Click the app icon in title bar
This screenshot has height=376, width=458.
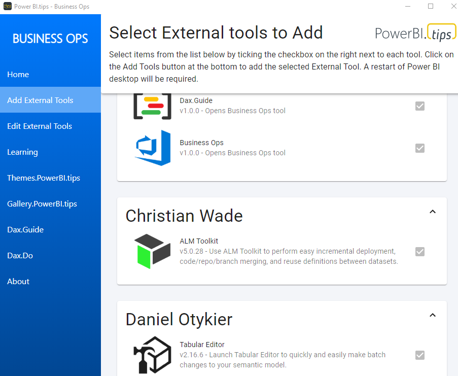click(x=7, y=6)
